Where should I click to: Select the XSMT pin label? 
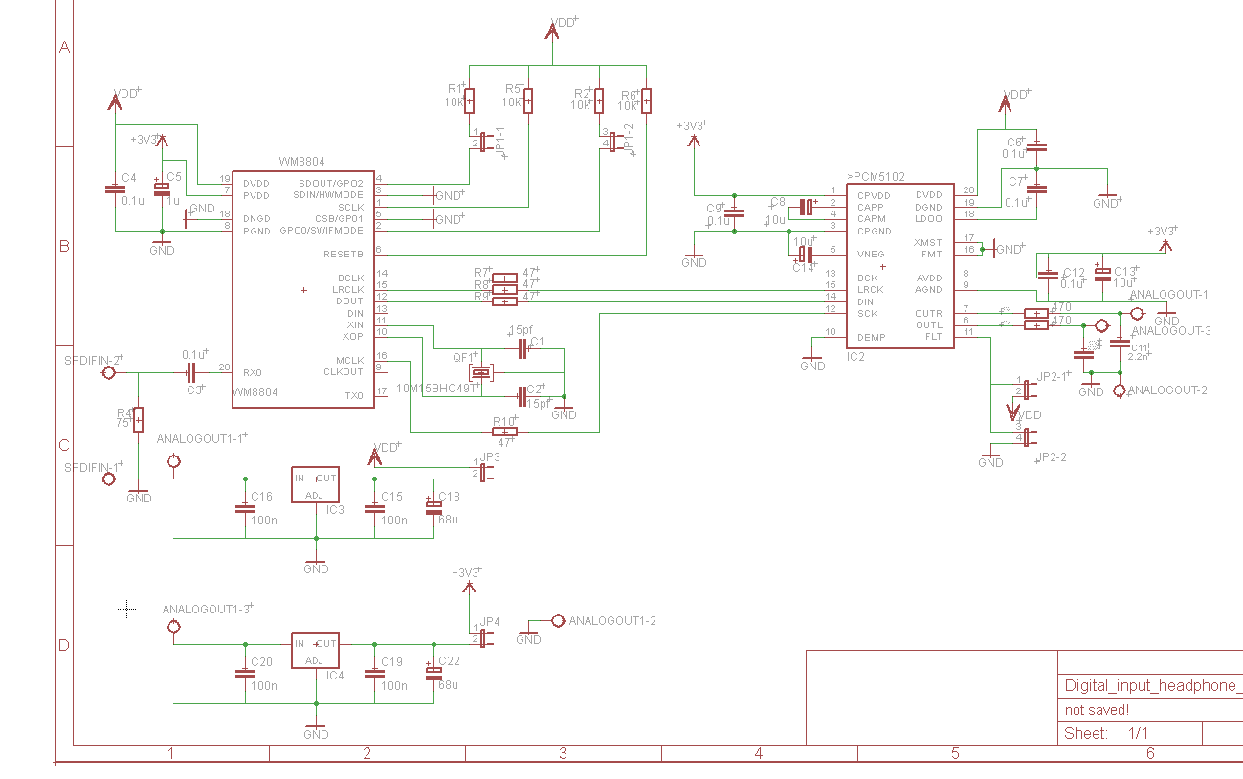[927, 242]
